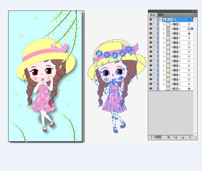The image size is (202, 171).
Task: Toggle visibility of the third <编组> row
Action: pyautogui.click(x=151, y=33)
